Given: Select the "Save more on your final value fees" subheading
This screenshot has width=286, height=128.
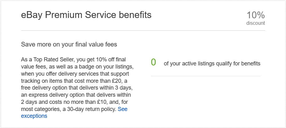Looking at the screenshot, I should 69,44.
